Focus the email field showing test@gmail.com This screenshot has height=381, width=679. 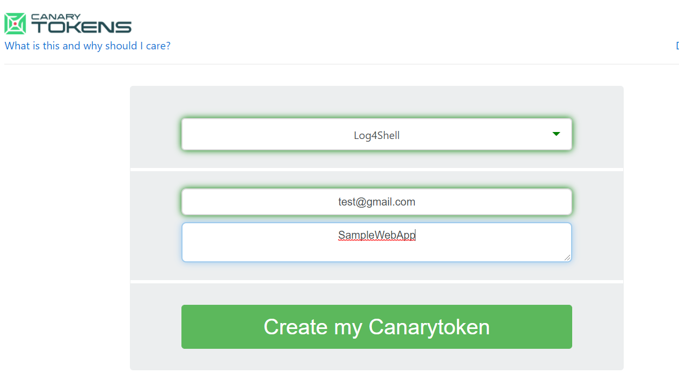pyautogui.click(x=377, y=201)
